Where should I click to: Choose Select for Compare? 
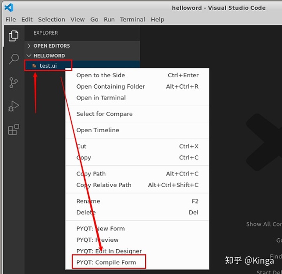(x=137, y=114)
